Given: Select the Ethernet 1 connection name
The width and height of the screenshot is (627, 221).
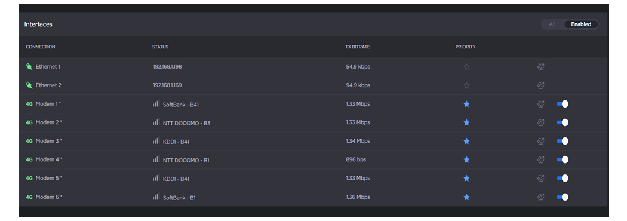Looking at the screenshot, I should pos(48,67).
